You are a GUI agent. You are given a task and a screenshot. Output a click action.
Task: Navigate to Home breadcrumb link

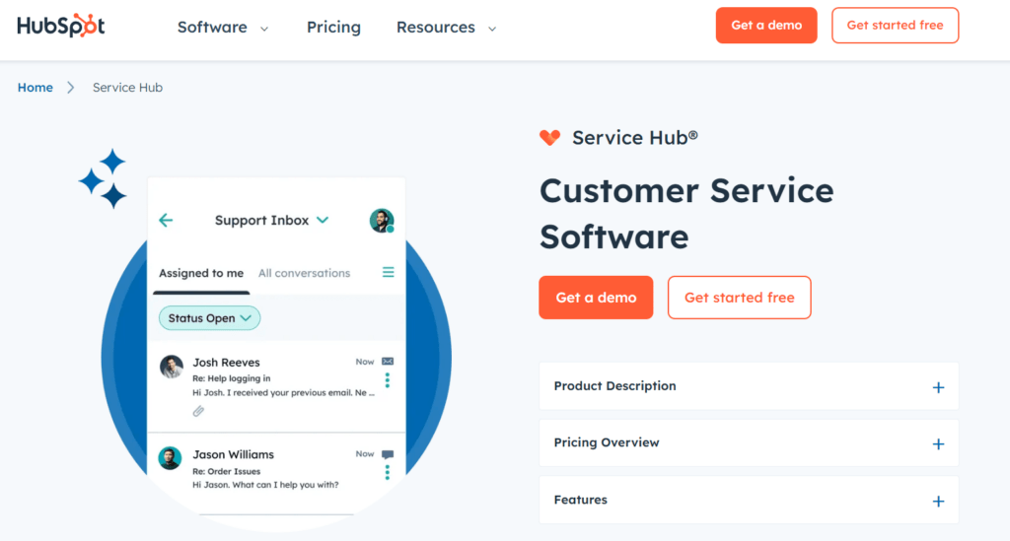pos(35,88)
